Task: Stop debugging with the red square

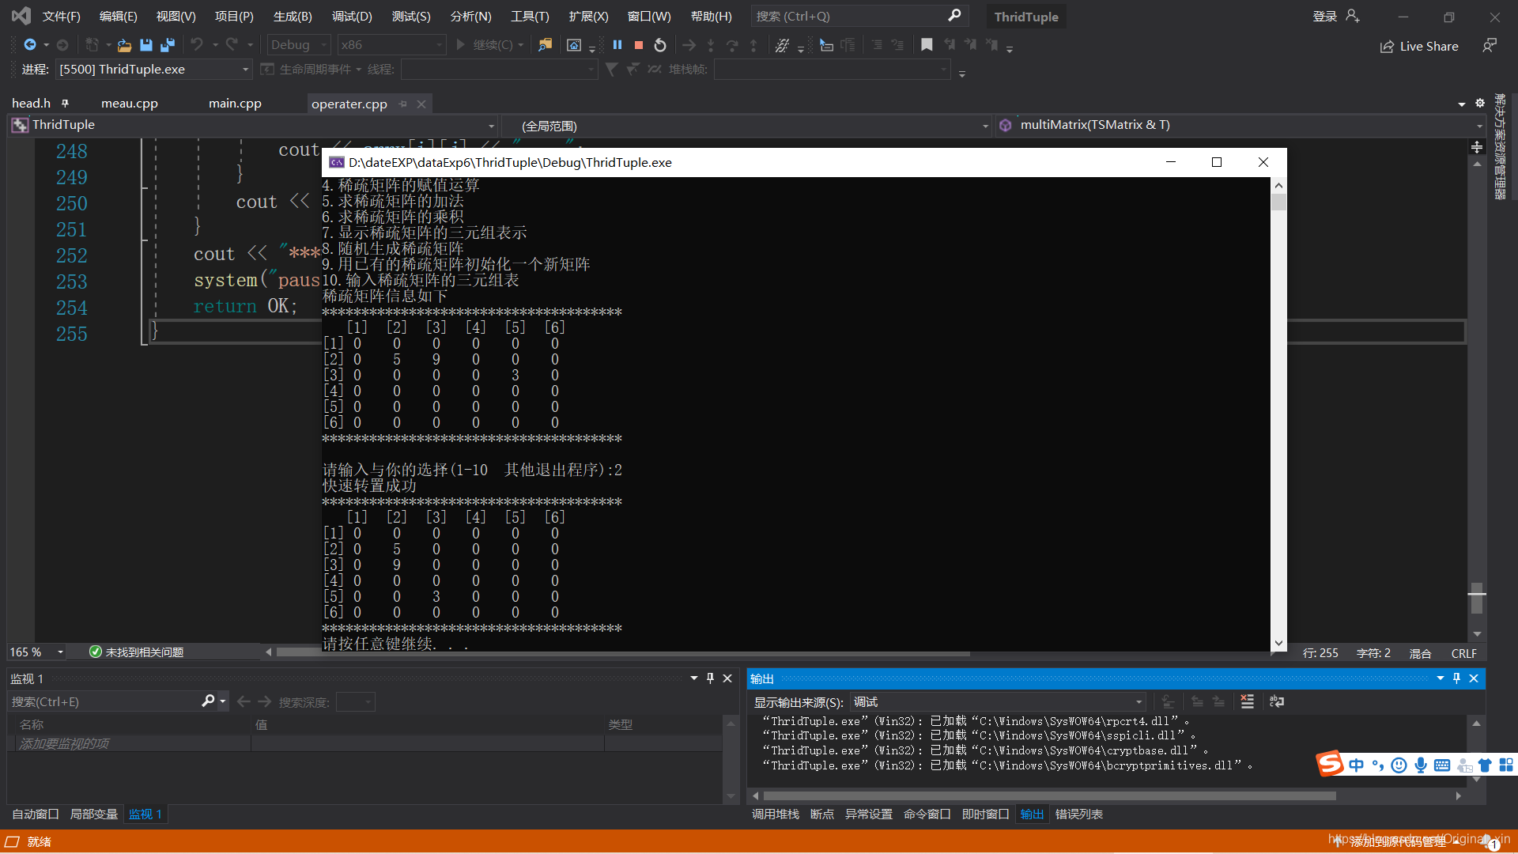Action: tap(639, 45)
